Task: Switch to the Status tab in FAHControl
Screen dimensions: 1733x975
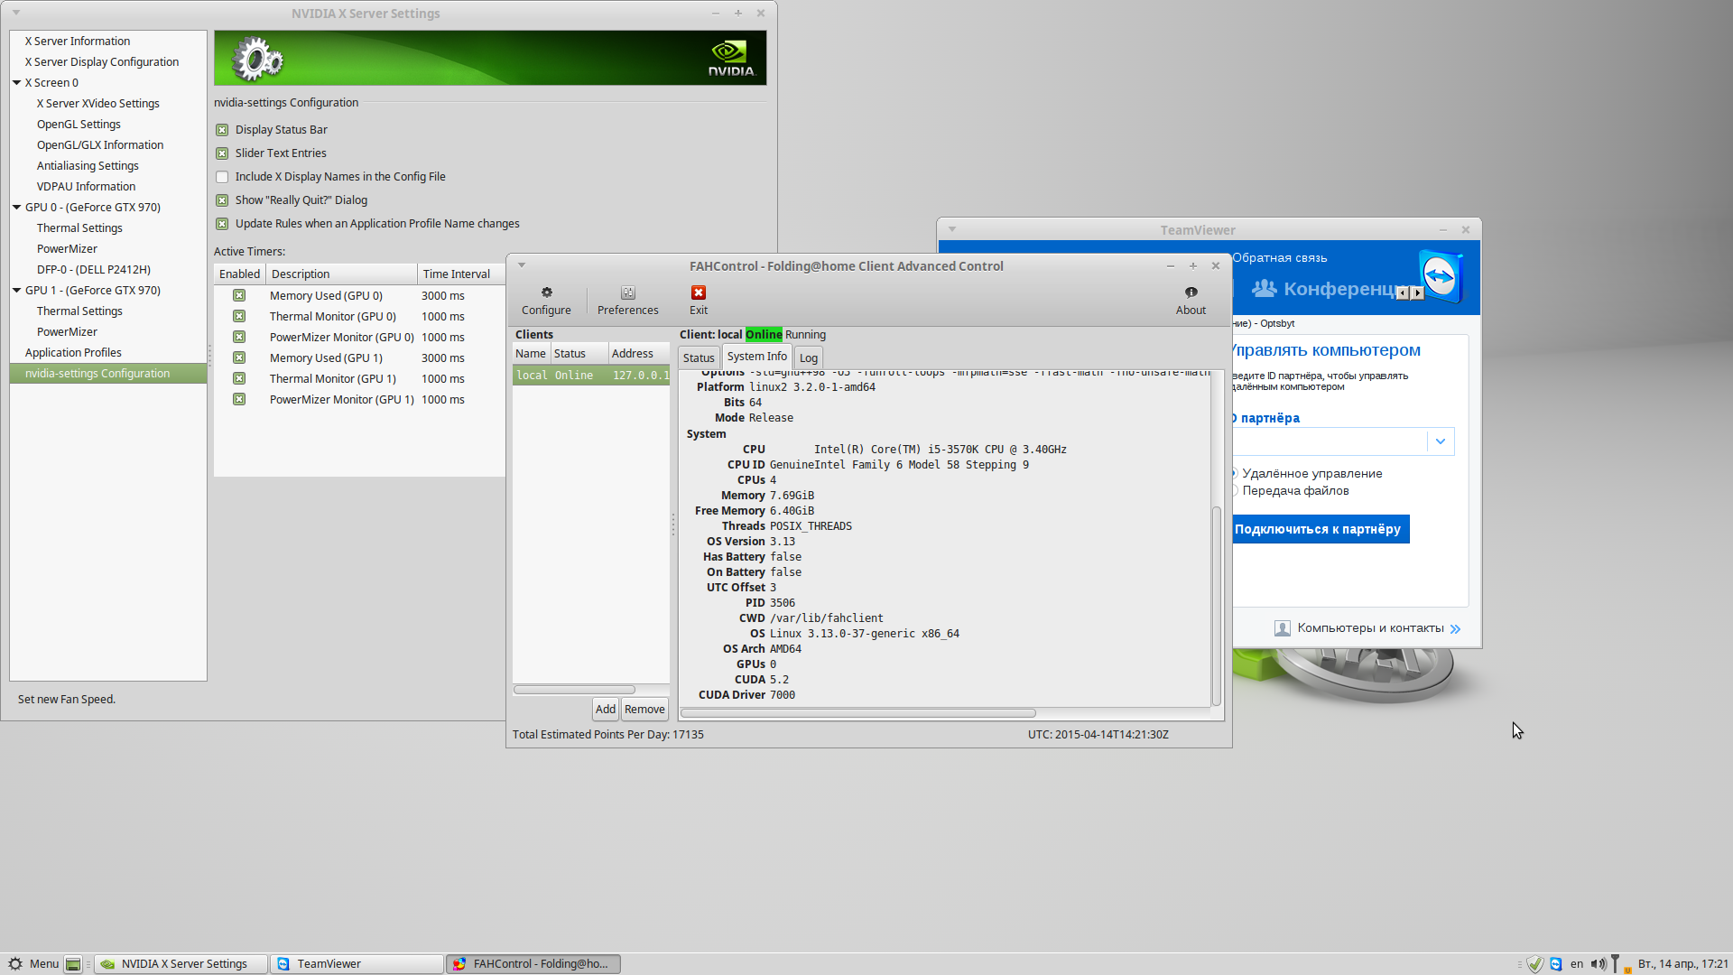Action: click(698, 357)
